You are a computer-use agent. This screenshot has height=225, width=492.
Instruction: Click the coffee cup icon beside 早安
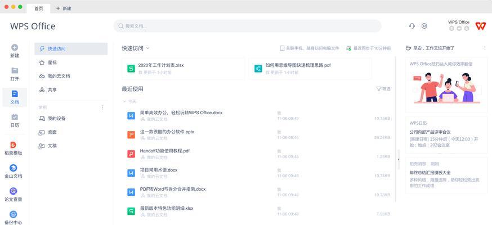pyautogui.click(x=408, y=48)
